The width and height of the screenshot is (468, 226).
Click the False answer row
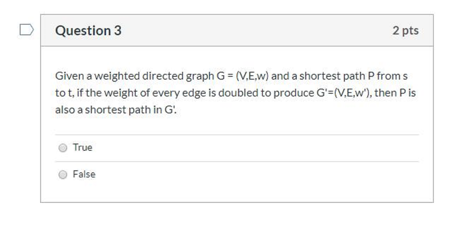coord(141,174)
